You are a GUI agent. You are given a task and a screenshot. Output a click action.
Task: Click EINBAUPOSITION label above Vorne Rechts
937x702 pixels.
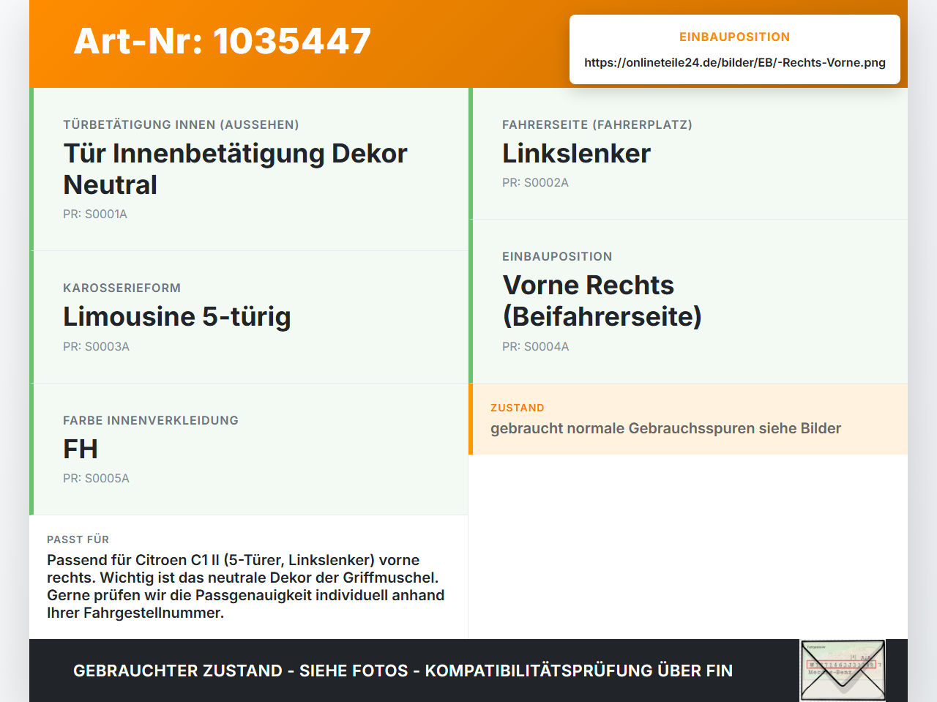pyautogui.click(x=557, y=256)
